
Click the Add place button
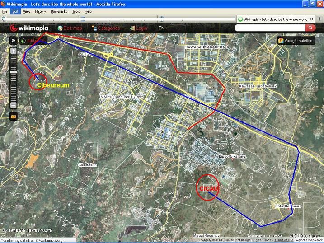[34, 40]
